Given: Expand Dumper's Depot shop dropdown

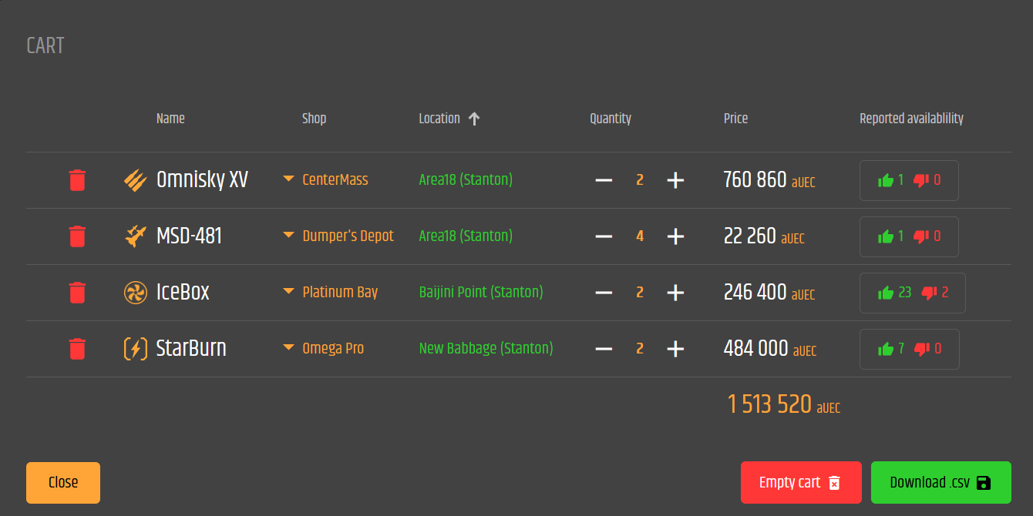Looking at the screenshot, I should pyautogui.click(x=288, y=235).
